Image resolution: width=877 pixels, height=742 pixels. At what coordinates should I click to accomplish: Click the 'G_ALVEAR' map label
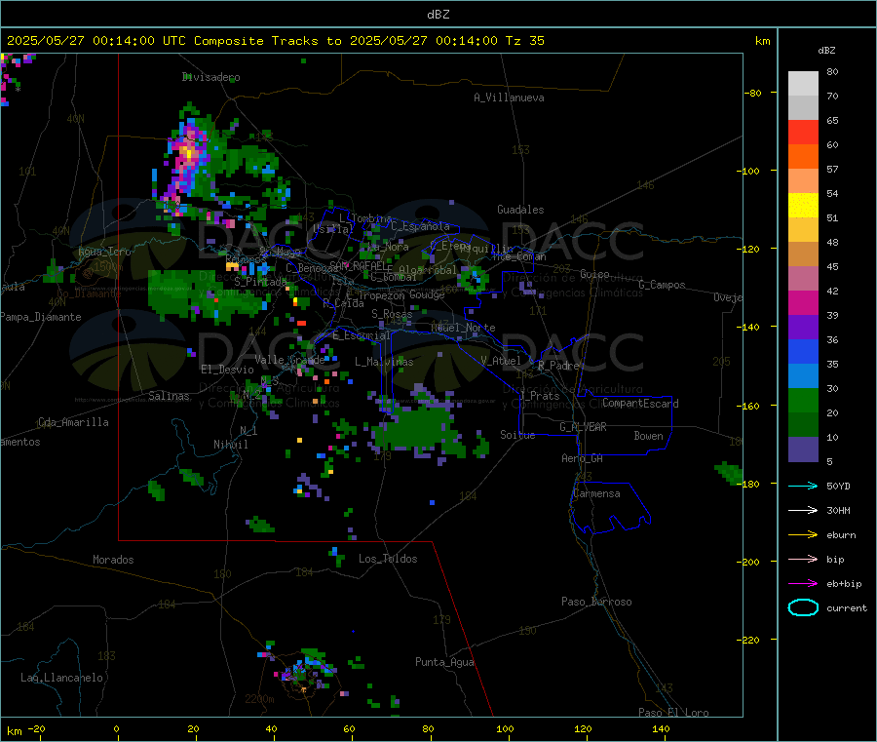pos(583,427)
